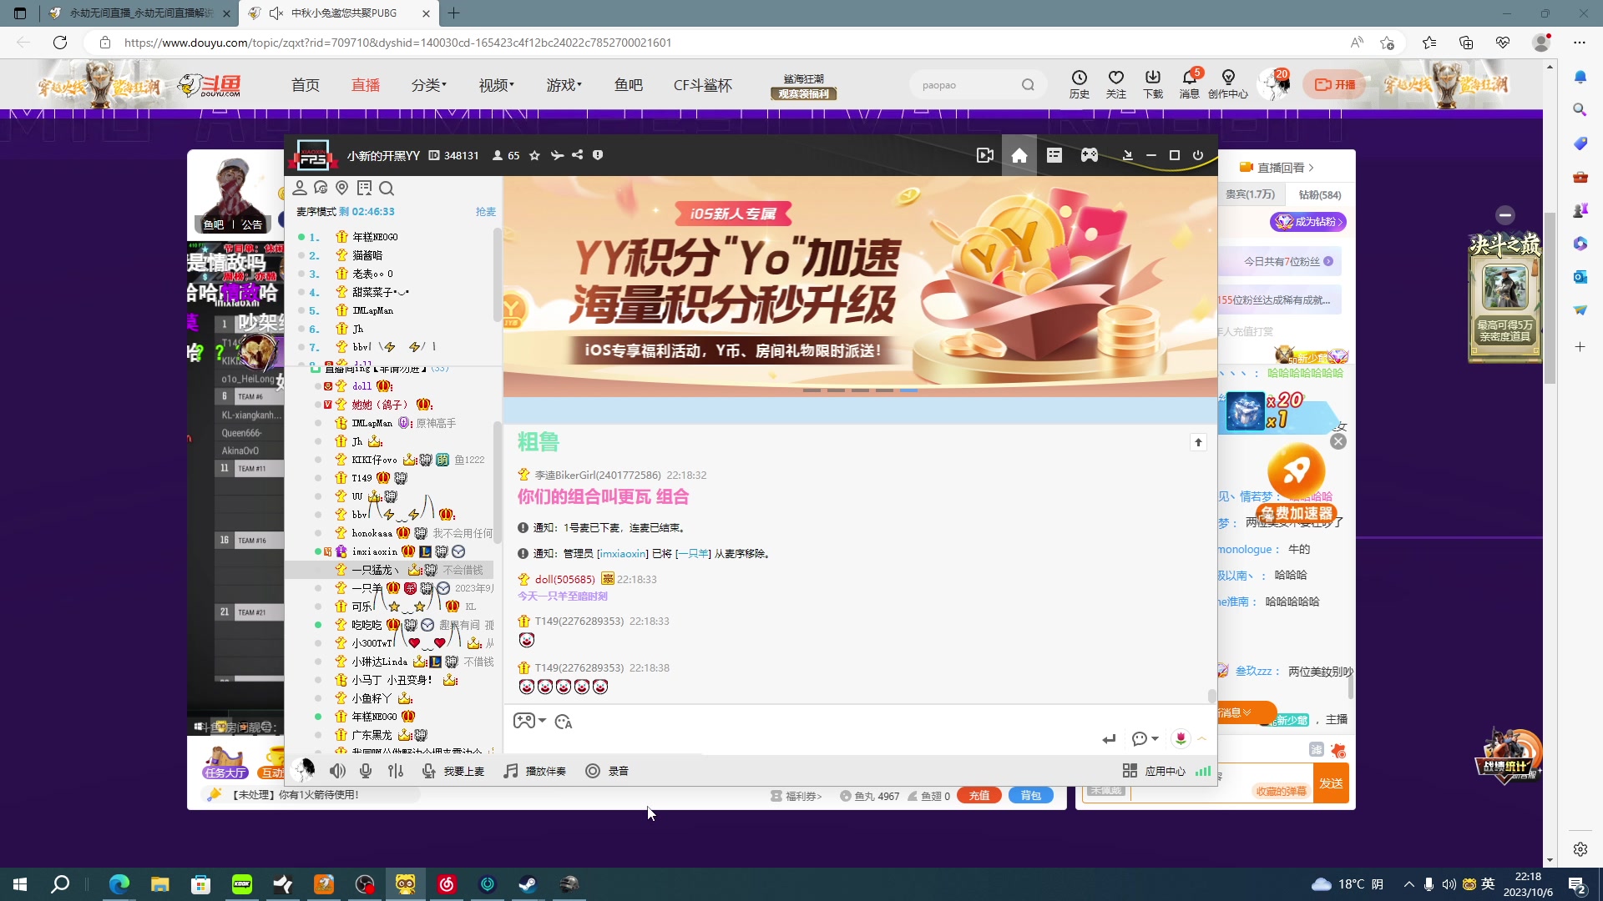Click the last blue carousel indicator on banner
The image size is (1603, 901).
coord(909,390)
